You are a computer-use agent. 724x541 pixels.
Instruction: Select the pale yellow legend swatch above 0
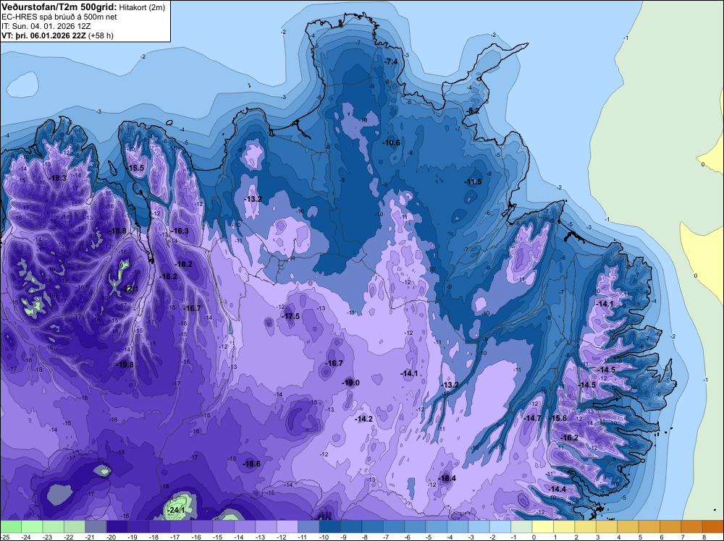coord(543,527)
